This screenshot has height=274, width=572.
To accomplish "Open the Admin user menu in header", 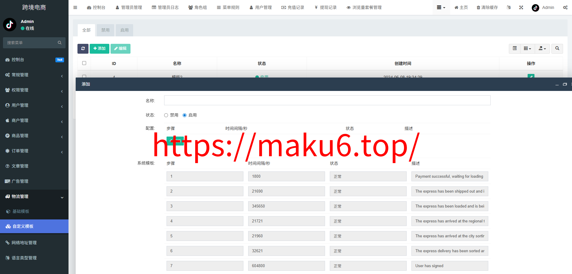I will point(543,7).
